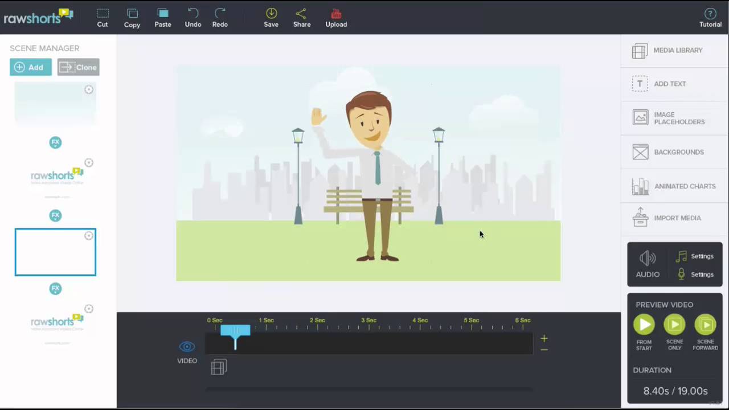This screenshot has width=729, height=410.
Task: Add a new scene
Action: click(30, 67)
